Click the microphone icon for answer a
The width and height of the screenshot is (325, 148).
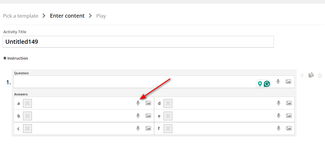[138, 103]
